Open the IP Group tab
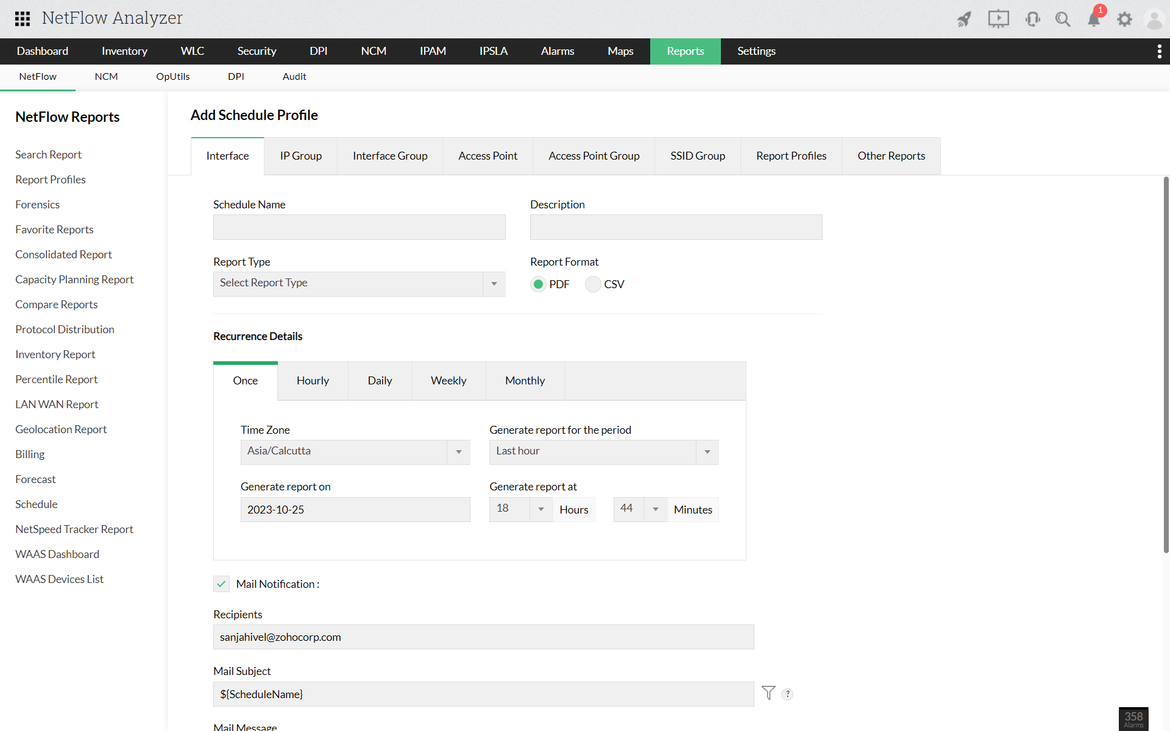 click(x=300, y=156)
